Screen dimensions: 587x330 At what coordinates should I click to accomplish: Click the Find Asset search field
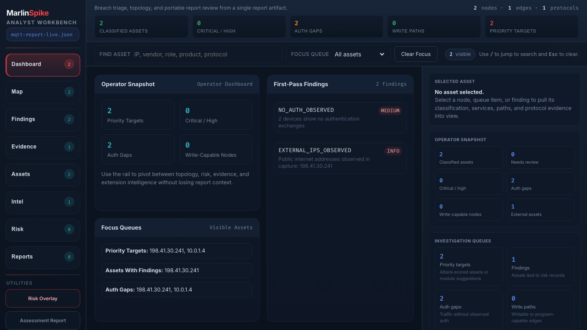pos(206,54)
